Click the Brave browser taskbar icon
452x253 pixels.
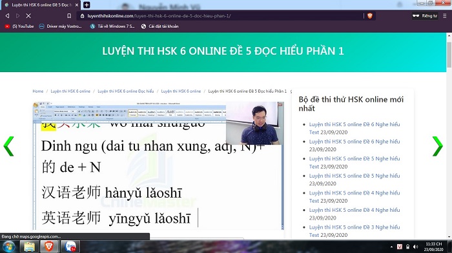pyautogui.click(x=49, y=247)
